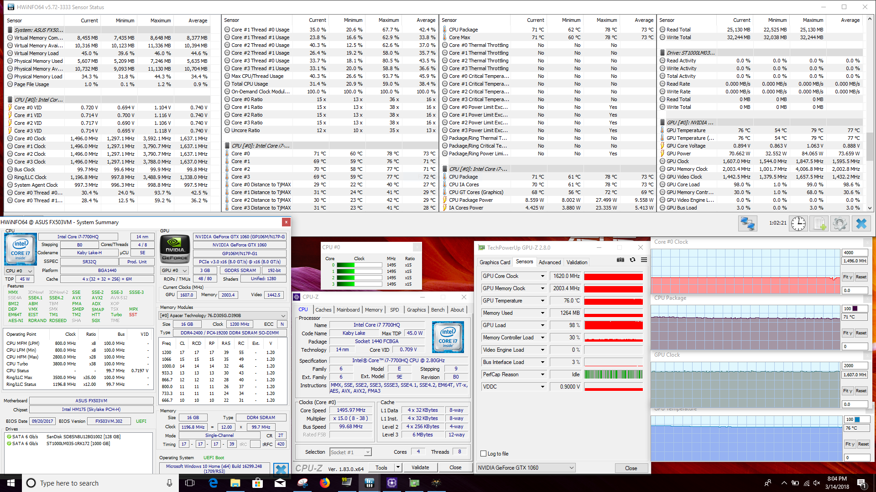Click the CR 2T box in Memory section
Image resolution: width=876 pixels, height=492 pixels.
[281, 436]
